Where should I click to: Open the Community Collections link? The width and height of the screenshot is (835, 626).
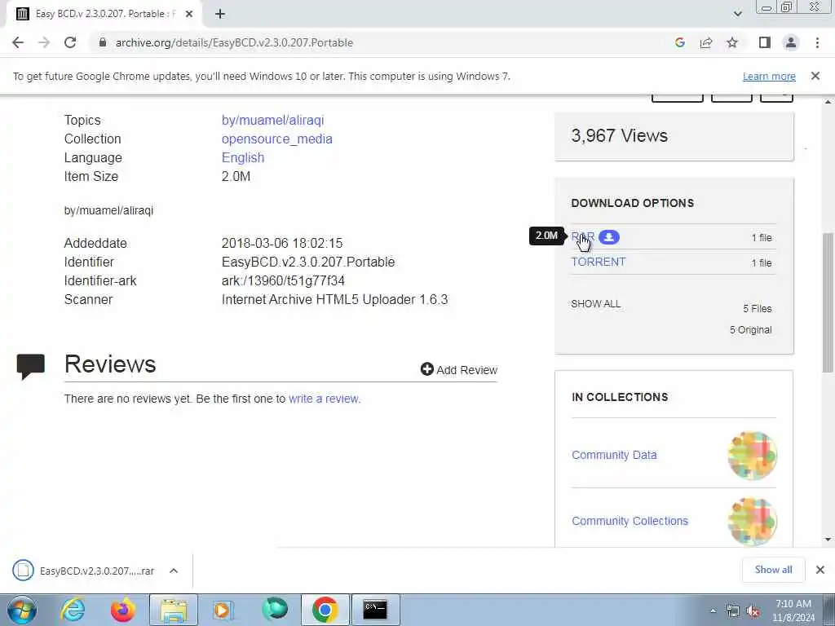click(630, 521)
